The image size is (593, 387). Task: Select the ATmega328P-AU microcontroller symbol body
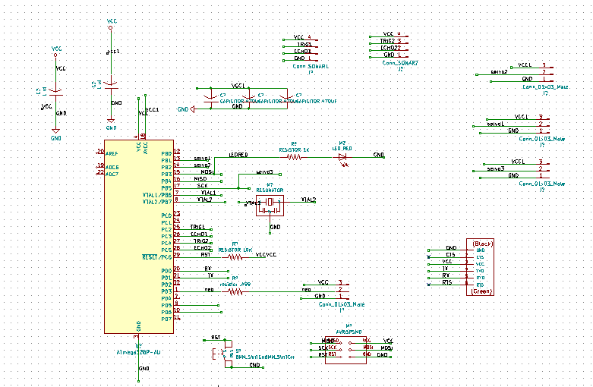(139, 237)
